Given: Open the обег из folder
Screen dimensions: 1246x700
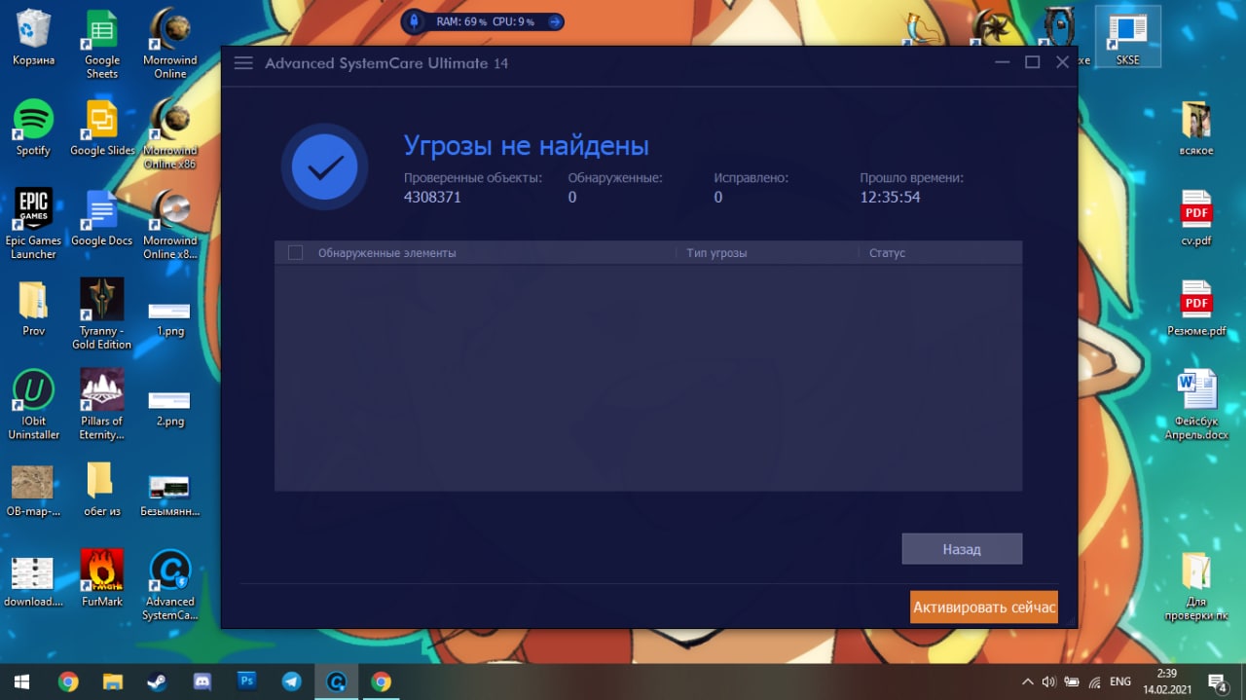Looking at the screenshot, I should pos(101,490).
